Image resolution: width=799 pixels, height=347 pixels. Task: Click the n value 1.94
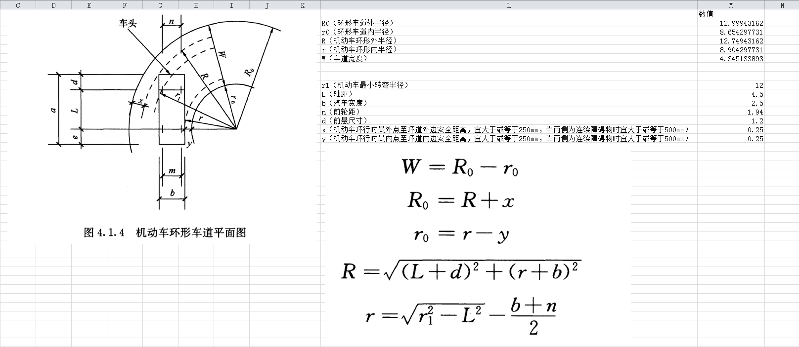coord(731,112)
